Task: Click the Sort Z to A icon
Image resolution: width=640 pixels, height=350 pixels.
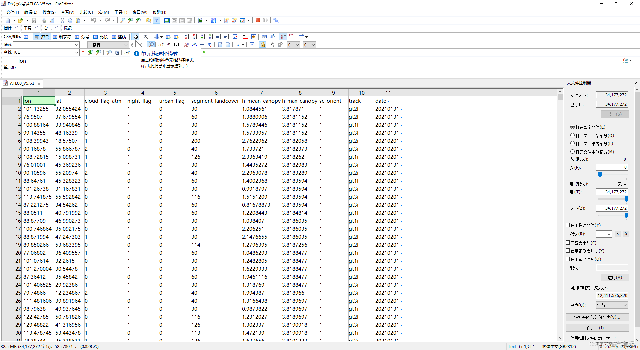Action: [195, 37]
